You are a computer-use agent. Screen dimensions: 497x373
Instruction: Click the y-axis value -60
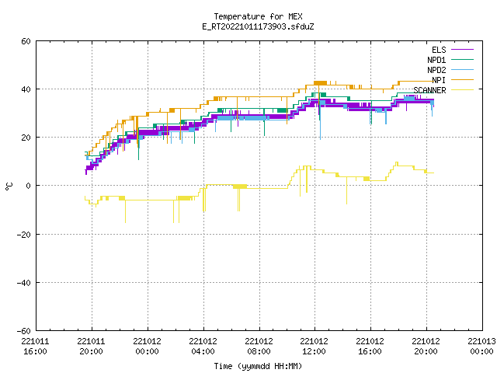click(x=24, y=331)
